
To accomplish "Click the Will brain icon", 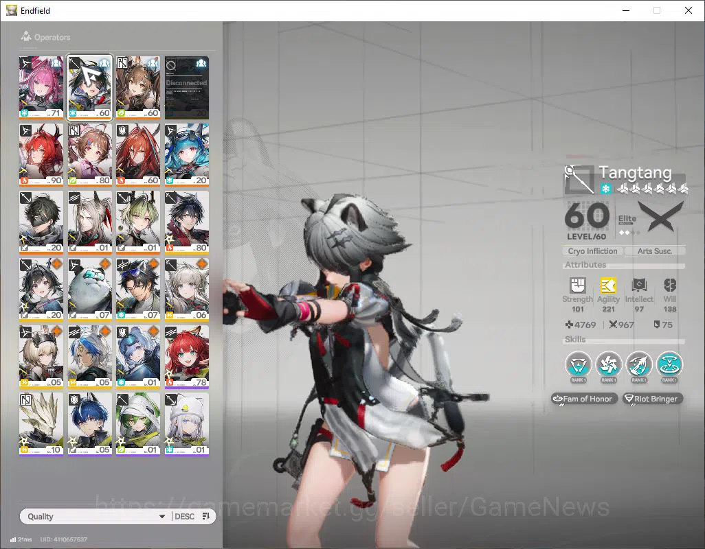I will point(670,285).
